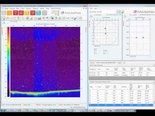
Task: Click the green histogram icon in Track Display
Action: coord(122,12)
